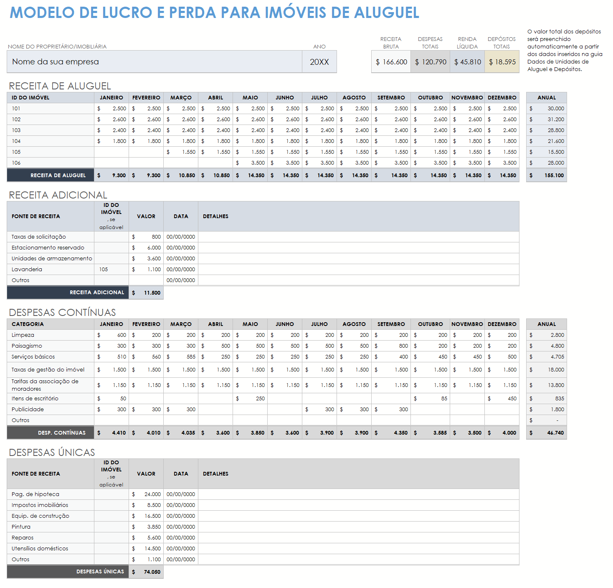Click the 'Taxas de solicitação' row label
The width and height of the screenshot is (613, 588).
click(x=51, y=237)
